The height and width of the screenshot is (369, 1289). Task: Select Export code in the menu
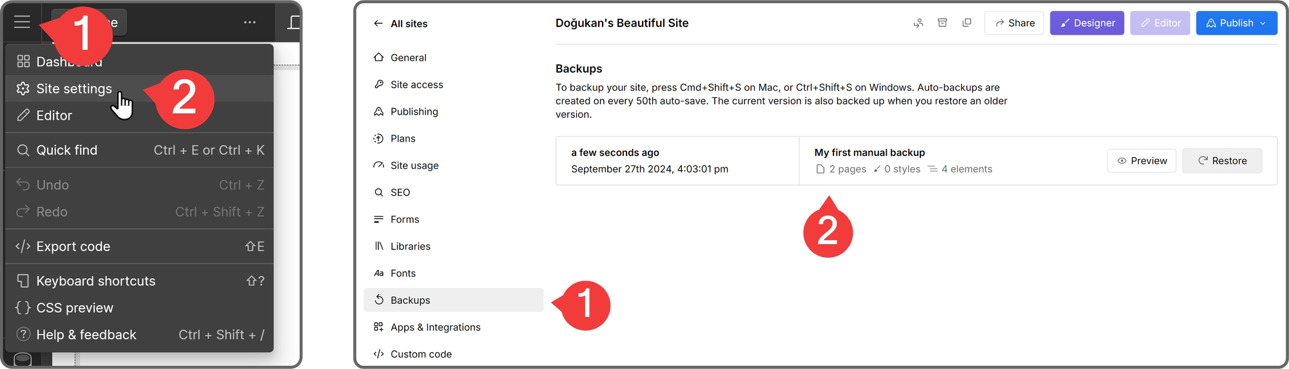tap(139, 247)
